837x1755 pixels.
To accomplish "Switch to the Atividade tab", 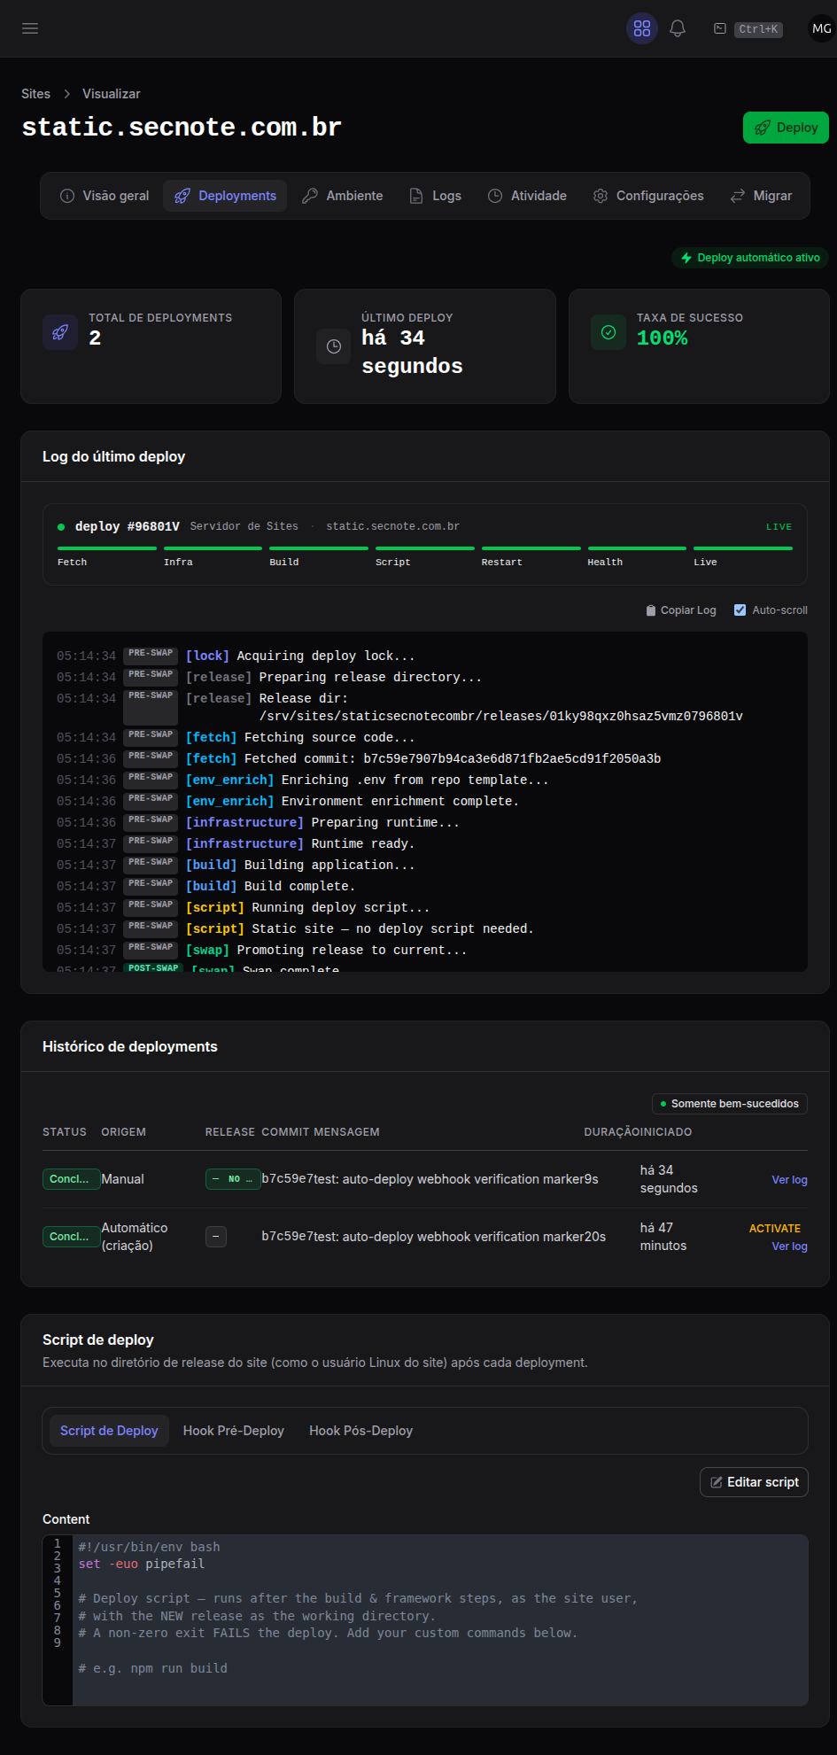I will [527, 196].
